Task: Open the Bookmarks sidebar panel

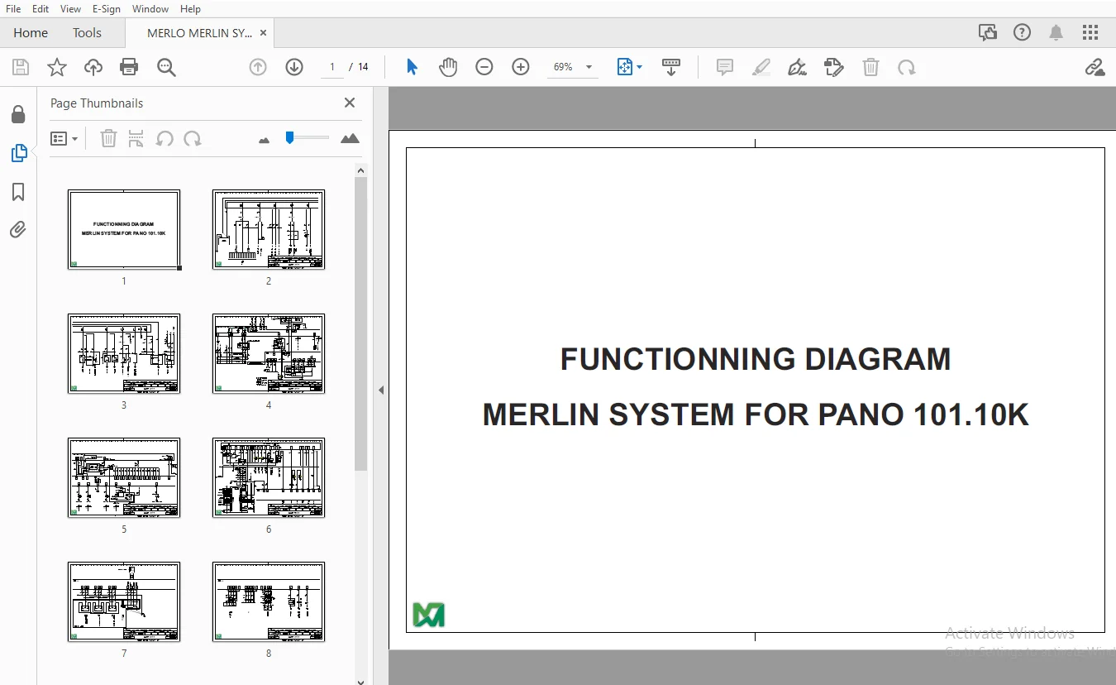Action: click(18, 192)
